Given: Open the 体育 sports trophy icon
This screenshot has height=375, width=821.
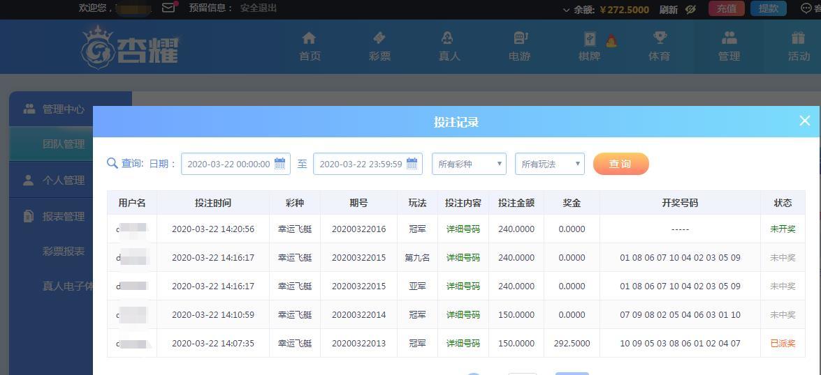Looking at the screenshot, I should 659,38.
